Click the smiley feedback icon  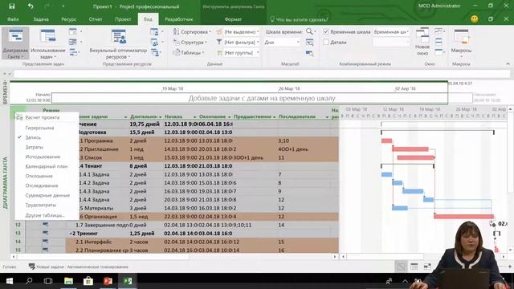[x=475, y=19]
